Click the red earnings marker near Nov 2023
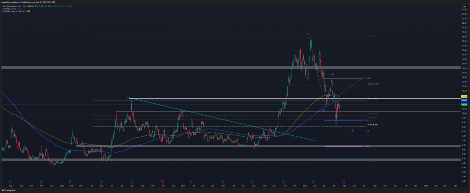Image resolution: width=470 pixels, height=193 pixels. pos(162,182)
